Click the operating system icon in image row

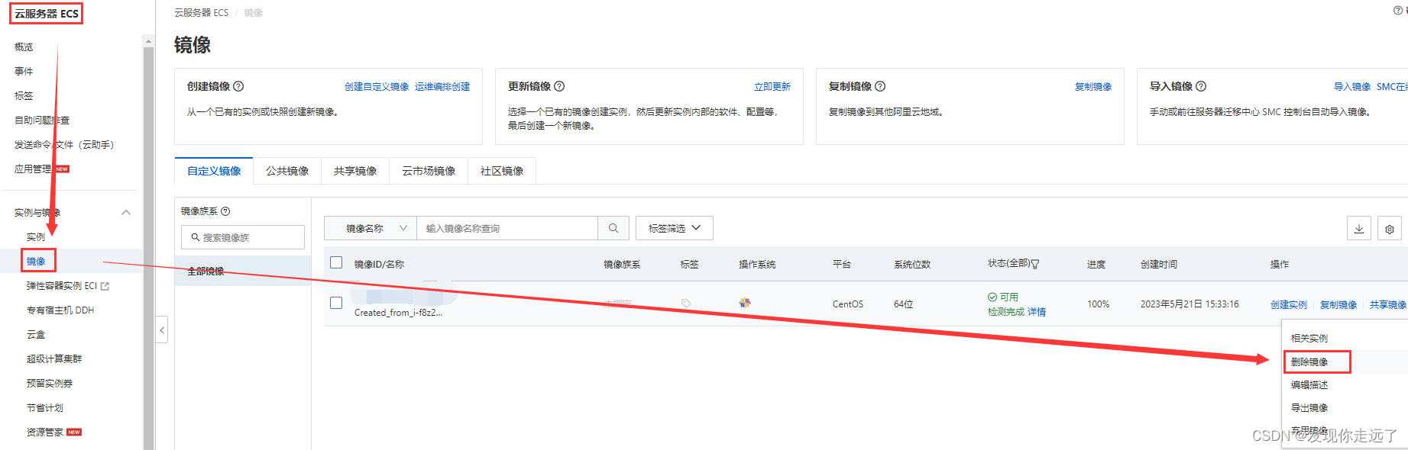click(745, 303)
